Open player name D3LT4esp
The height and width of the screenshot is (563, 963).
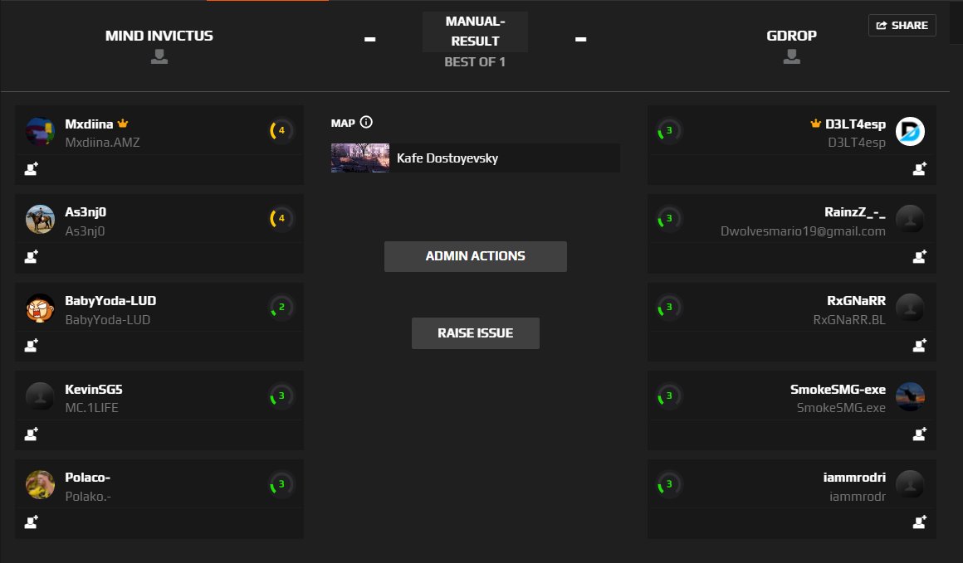[856, 124]
